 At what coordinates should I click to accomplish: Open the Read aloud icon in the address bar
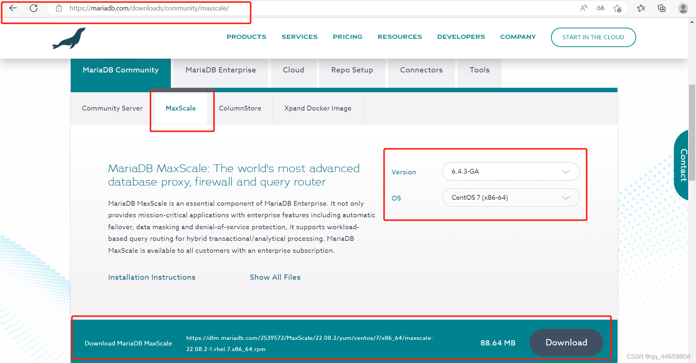[x=583, y=8]
